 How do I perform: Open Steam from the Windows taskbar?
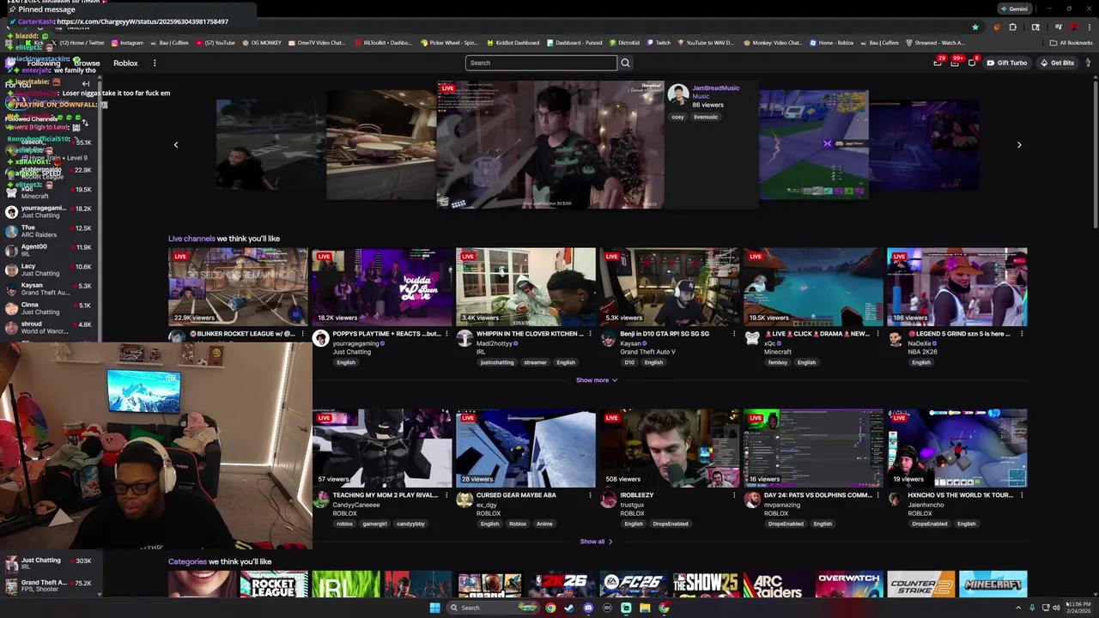pyautogui.click(x=569, y=608)
